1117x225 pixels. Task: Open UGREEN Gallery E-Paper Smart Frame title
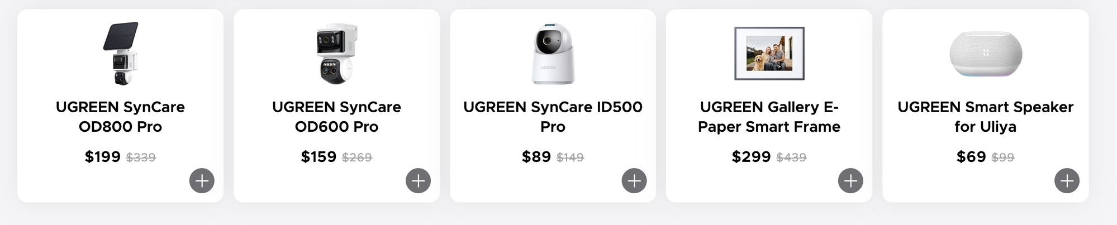(x=769, y=117)
